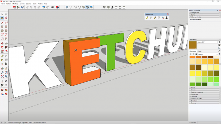Close the Construction floating toolbar
The width and height of the screenshot is (221, 124).
click(x=168, y=14)
